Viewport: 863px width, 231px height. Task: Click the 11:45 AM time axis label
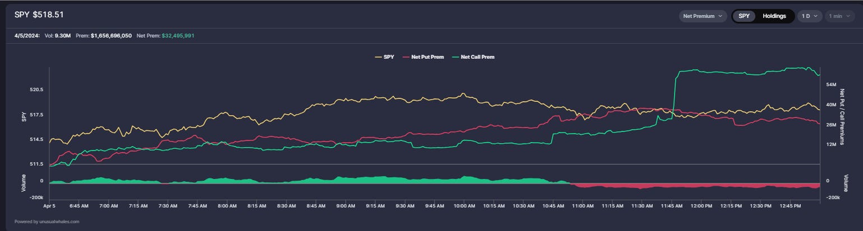coord(671,206)
